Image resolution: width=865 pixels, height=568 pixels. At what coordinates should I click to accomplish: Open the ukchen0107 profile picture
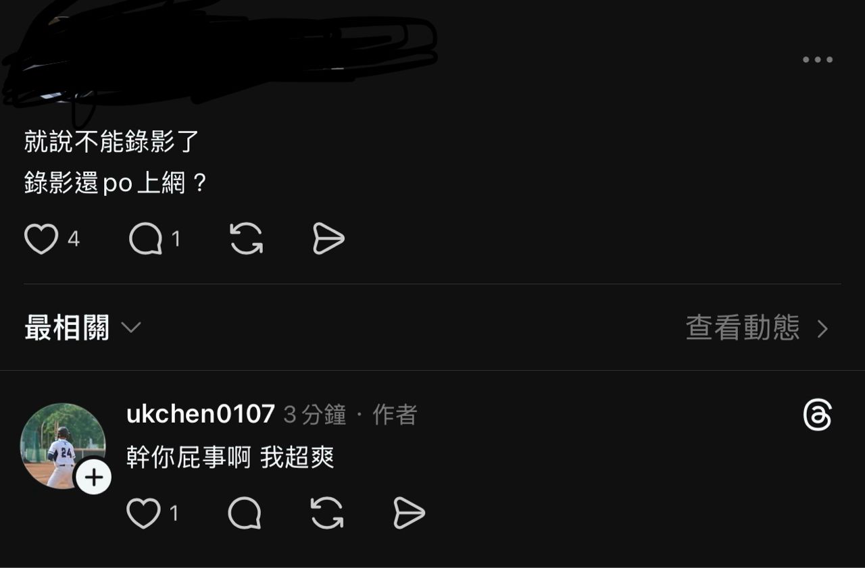[x=63, y=446]
